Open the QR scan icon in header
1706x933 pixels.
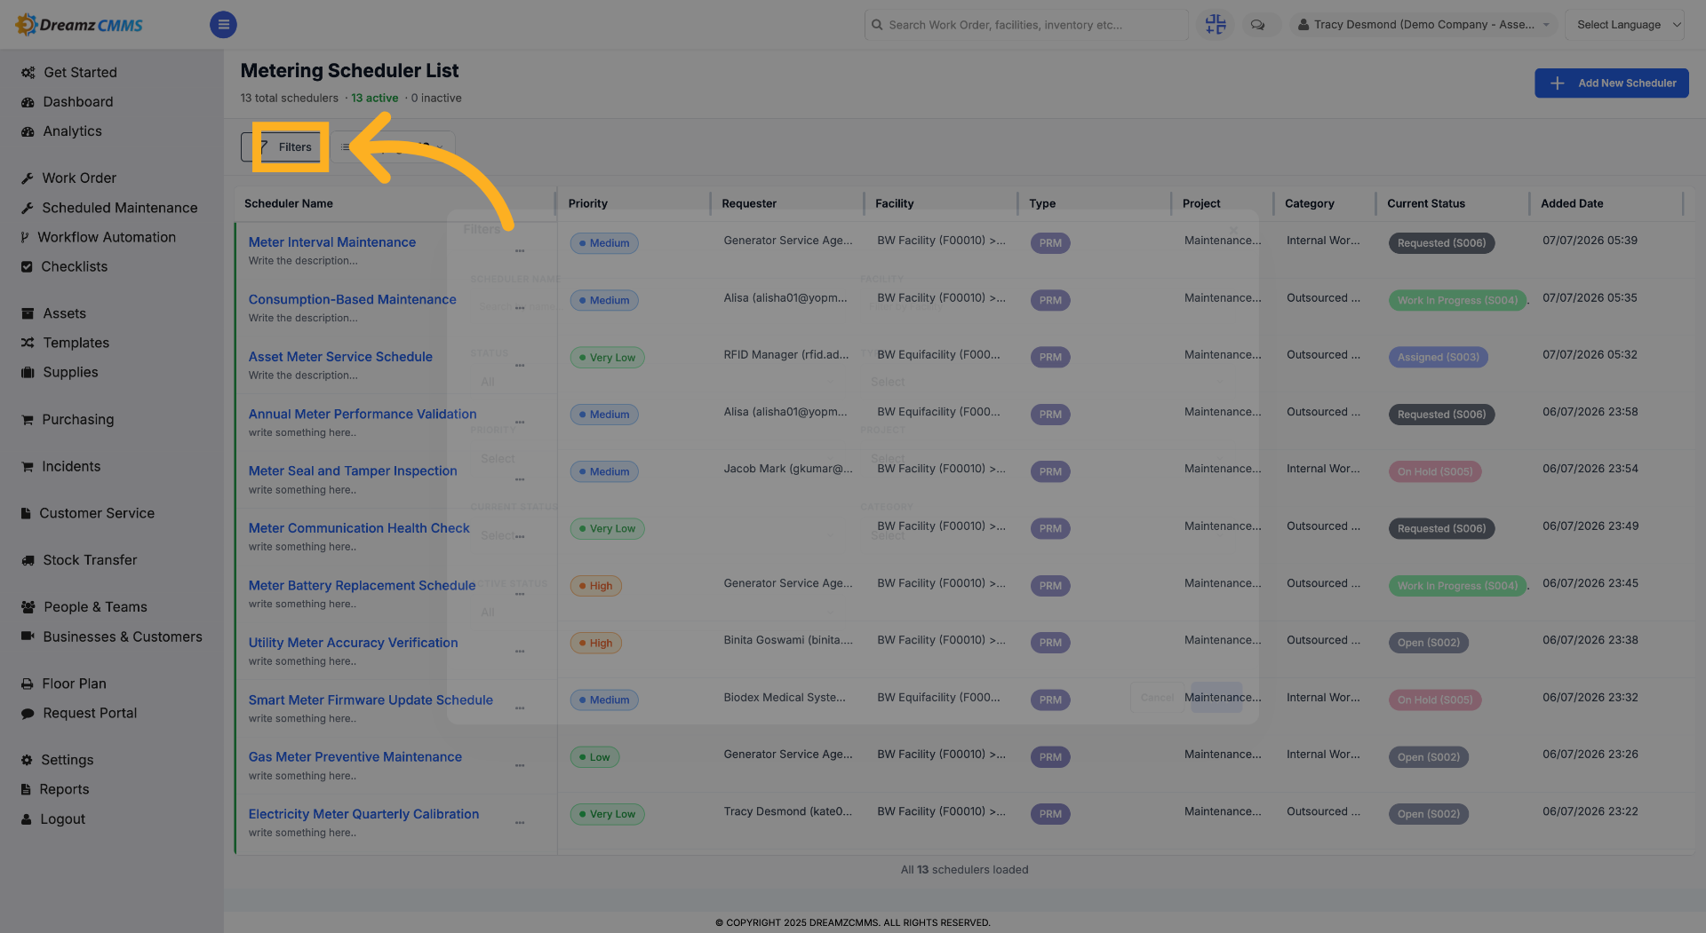[1215, 25]
